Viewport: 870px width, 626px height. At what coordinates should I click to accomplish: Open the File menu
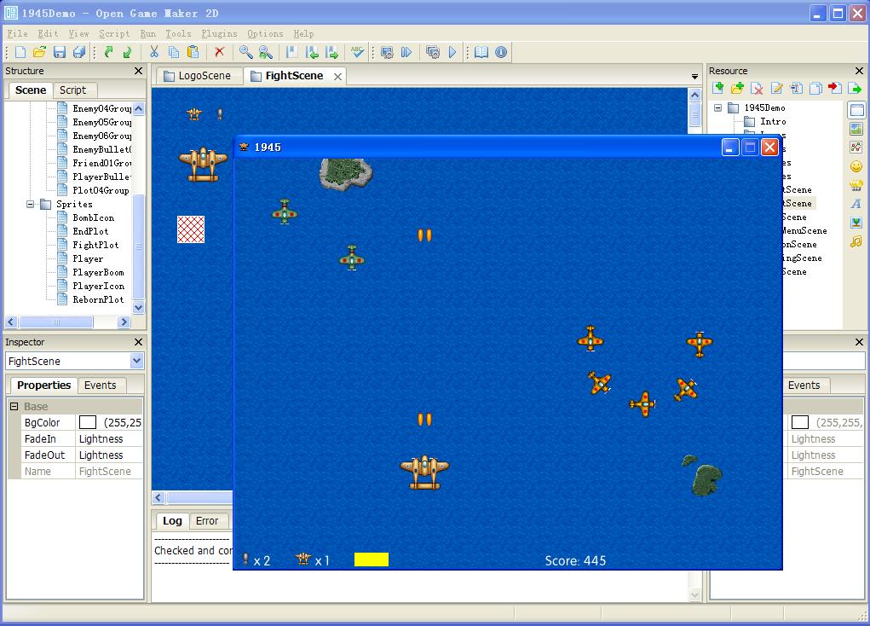pyautogui.click(x=17, y=33)
